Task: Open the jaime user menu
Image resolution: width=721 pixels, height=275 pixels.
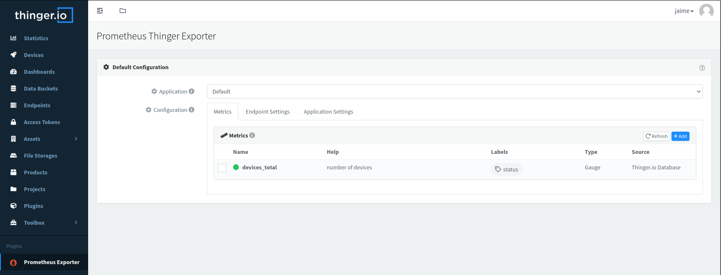Action: 684,11
